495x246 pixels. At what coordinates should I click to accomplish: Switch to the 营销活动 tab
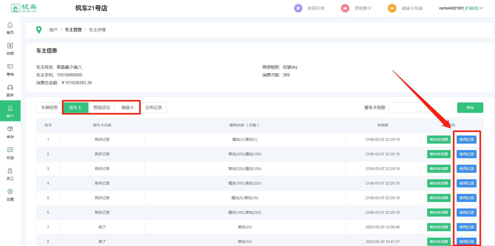(101, 108)
